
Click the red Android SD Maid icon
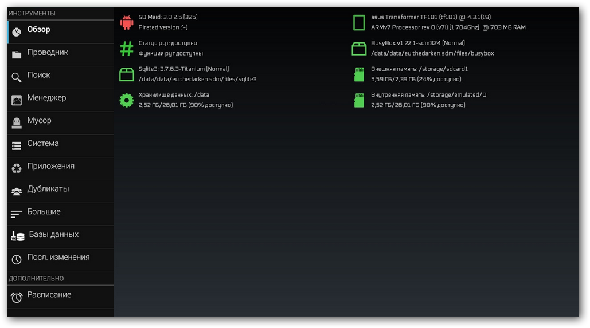pyautogui.click(x=126, y=22)
